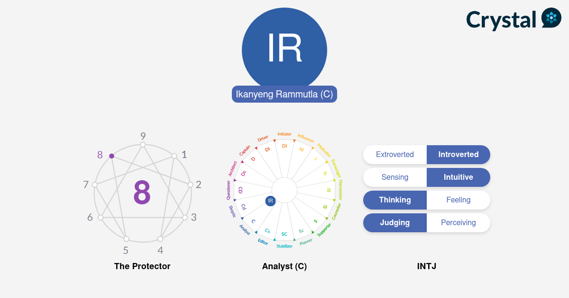Click enneagram point 2 node
This screenshot has width=569, height=298.
pos(190,184)
